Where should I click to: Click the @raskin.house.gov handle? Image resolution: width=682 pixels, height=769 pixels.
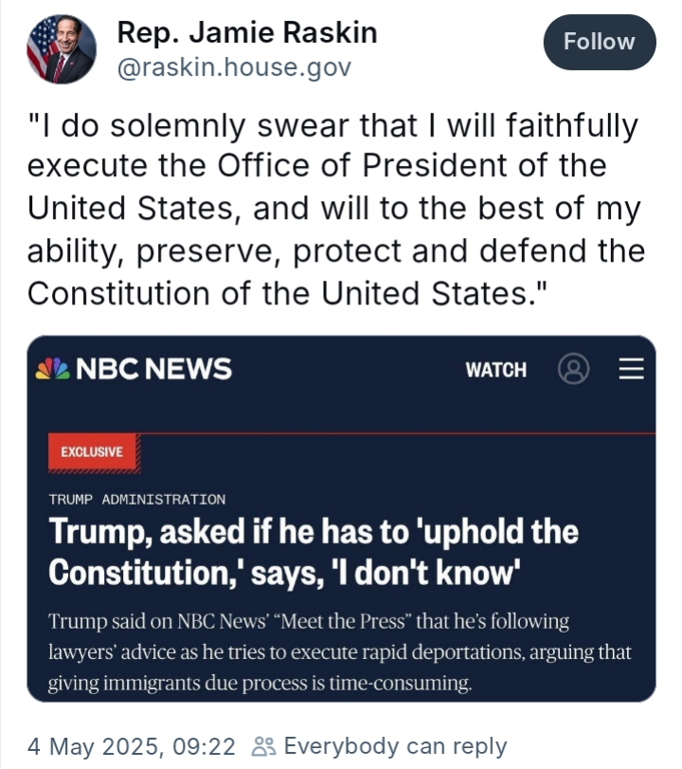233,67
